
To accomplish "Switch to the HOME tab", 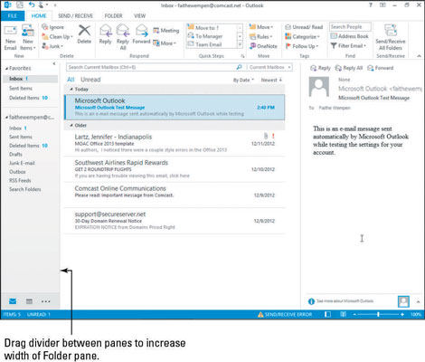I will pos(39,16).
